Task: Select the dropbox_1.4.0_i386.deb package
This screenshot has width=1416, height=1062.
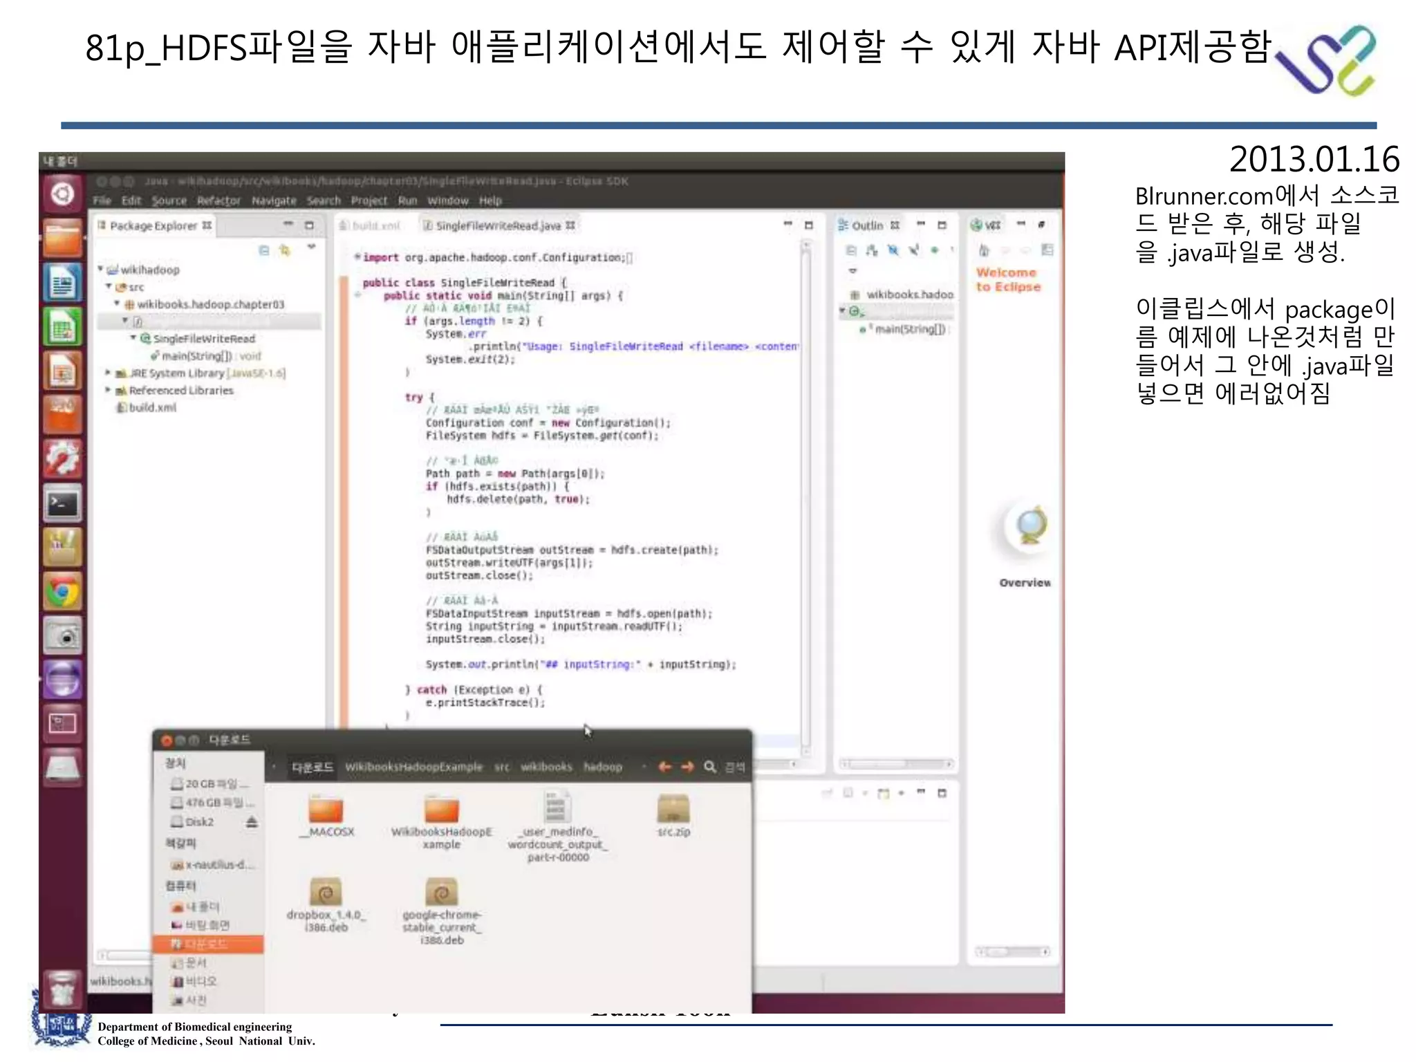Action: click(326, 905)
